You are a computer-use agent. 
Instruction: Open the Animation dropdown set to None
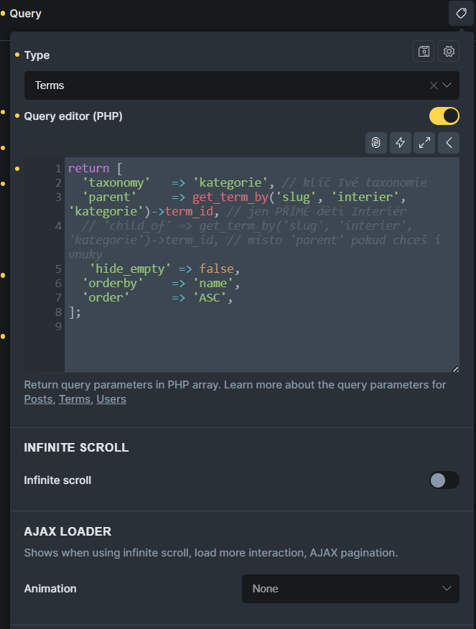[x=350, y=589]
